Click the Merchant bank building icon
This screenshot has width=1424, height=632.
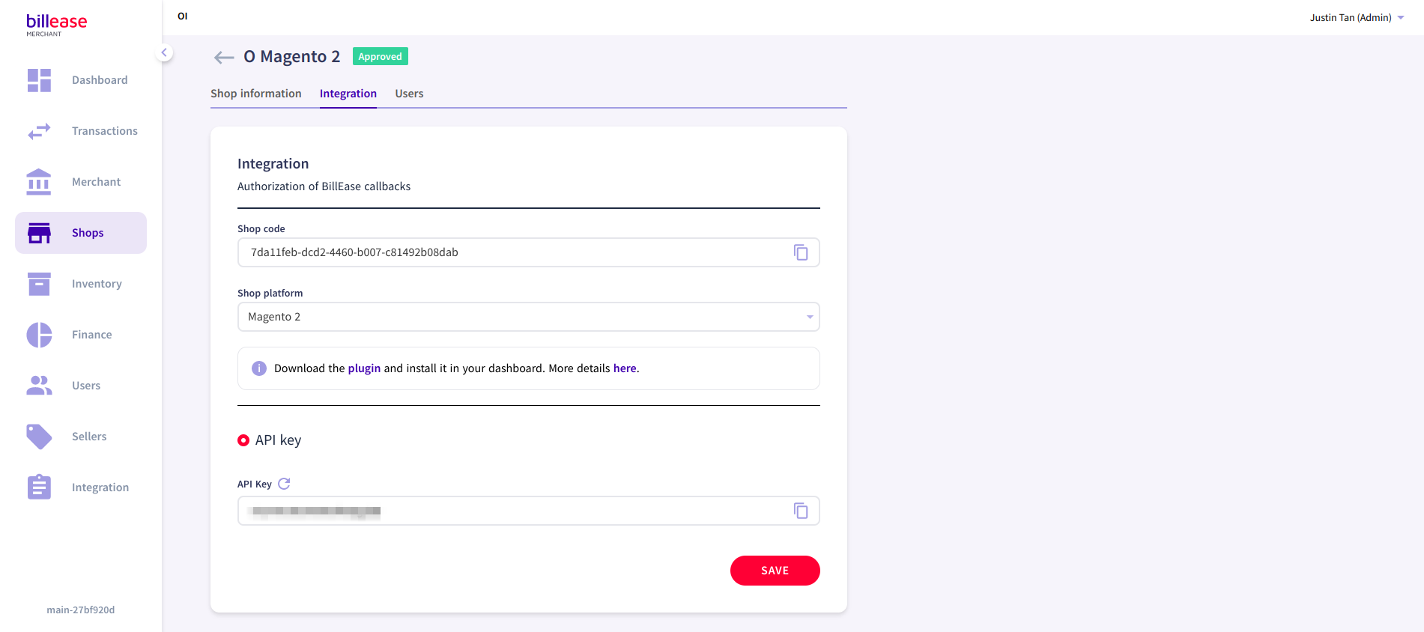pyautogui.click(x=39, y=182)
